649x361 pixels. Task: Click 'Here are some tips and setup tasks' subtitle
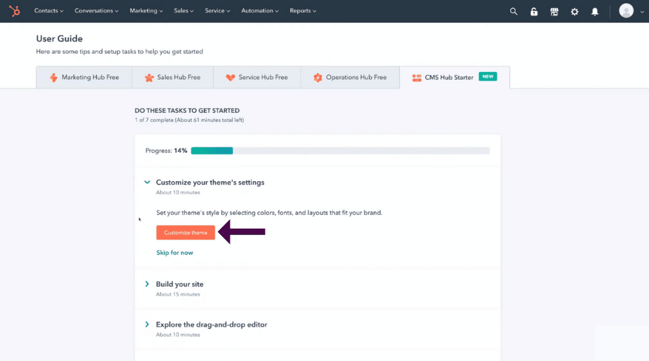(119, 52)
